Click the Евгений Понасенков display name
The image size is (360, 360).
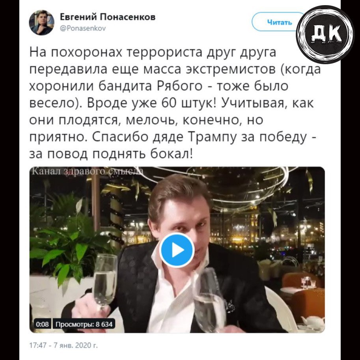tap(108, 17)
